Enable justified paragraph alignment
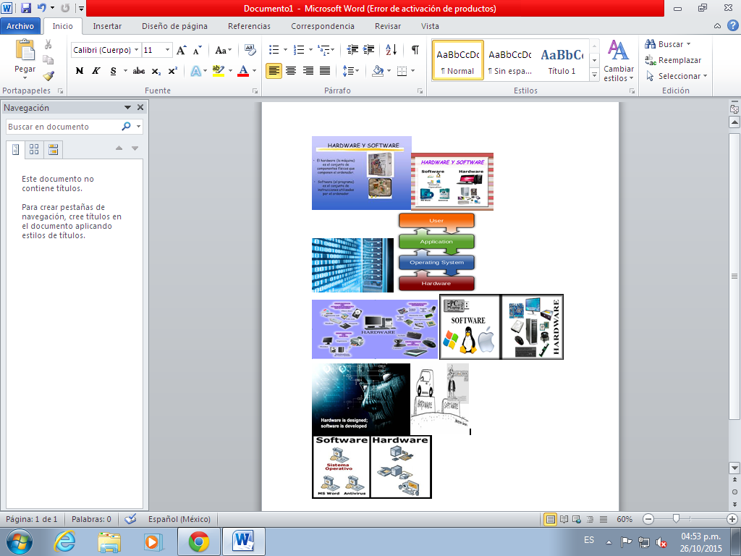 (x=323, y=70)
